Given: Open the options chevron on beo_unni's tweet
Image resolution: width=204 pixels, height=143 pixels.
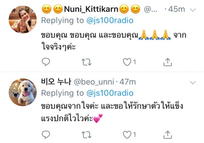Looking at the screenshot, I should (x=193, y=82).
